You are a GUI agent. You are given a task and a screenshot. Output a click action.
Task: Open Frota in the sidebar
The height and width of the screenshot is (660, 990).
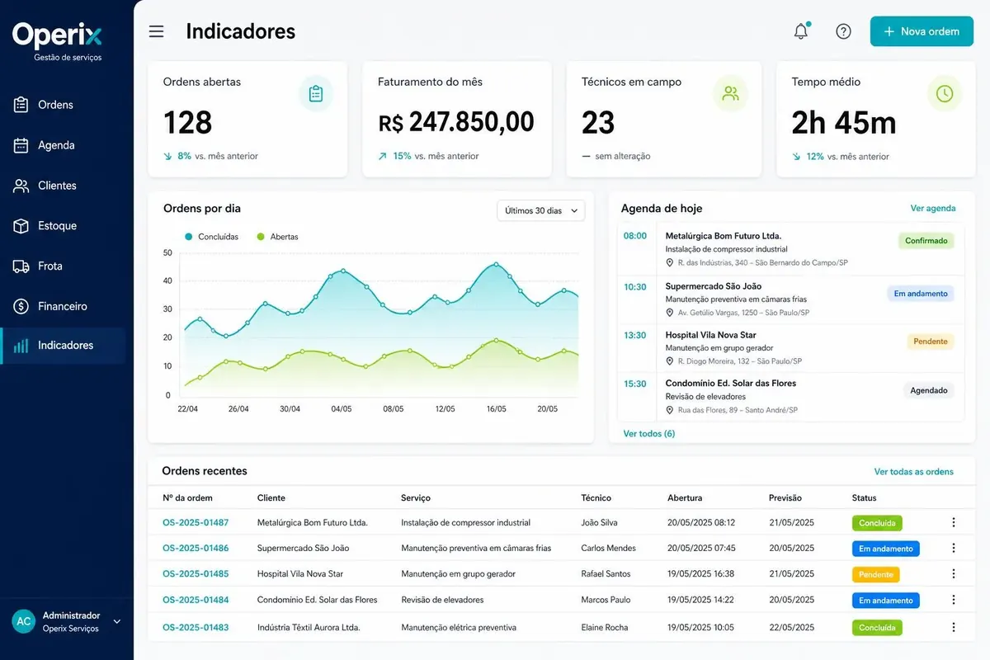pos(63,266)
